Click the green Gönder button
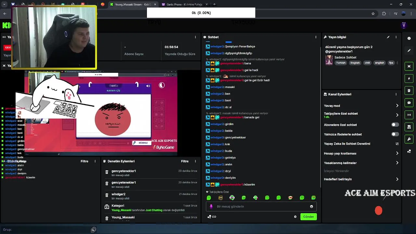416x234 pixels. coord(308,217)
